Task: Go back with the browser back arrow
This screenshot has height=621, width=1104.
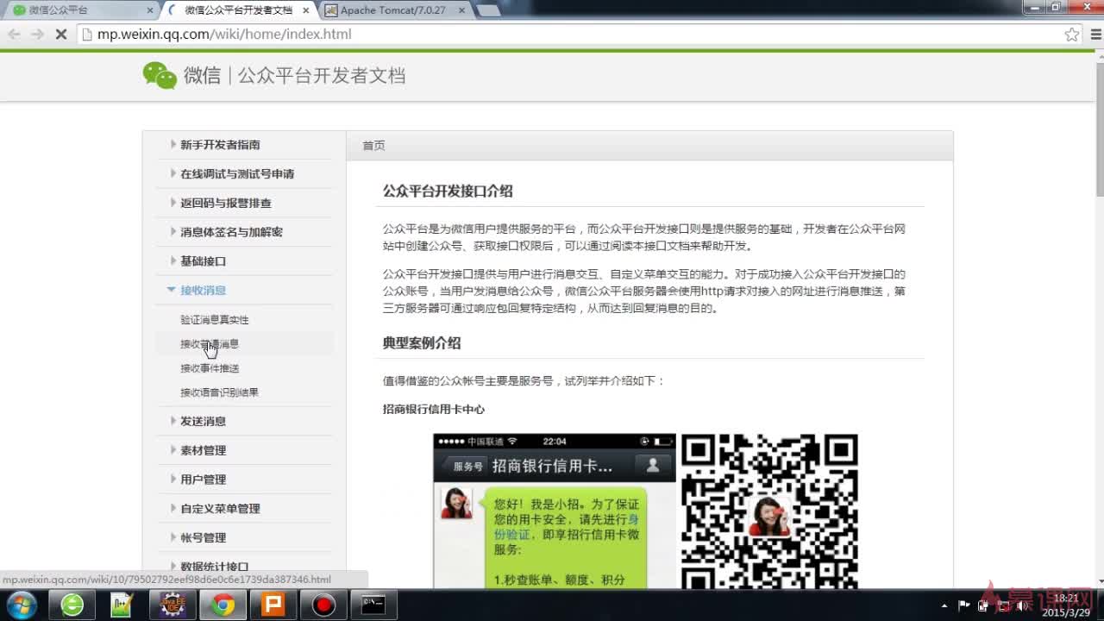Action: 14,34
